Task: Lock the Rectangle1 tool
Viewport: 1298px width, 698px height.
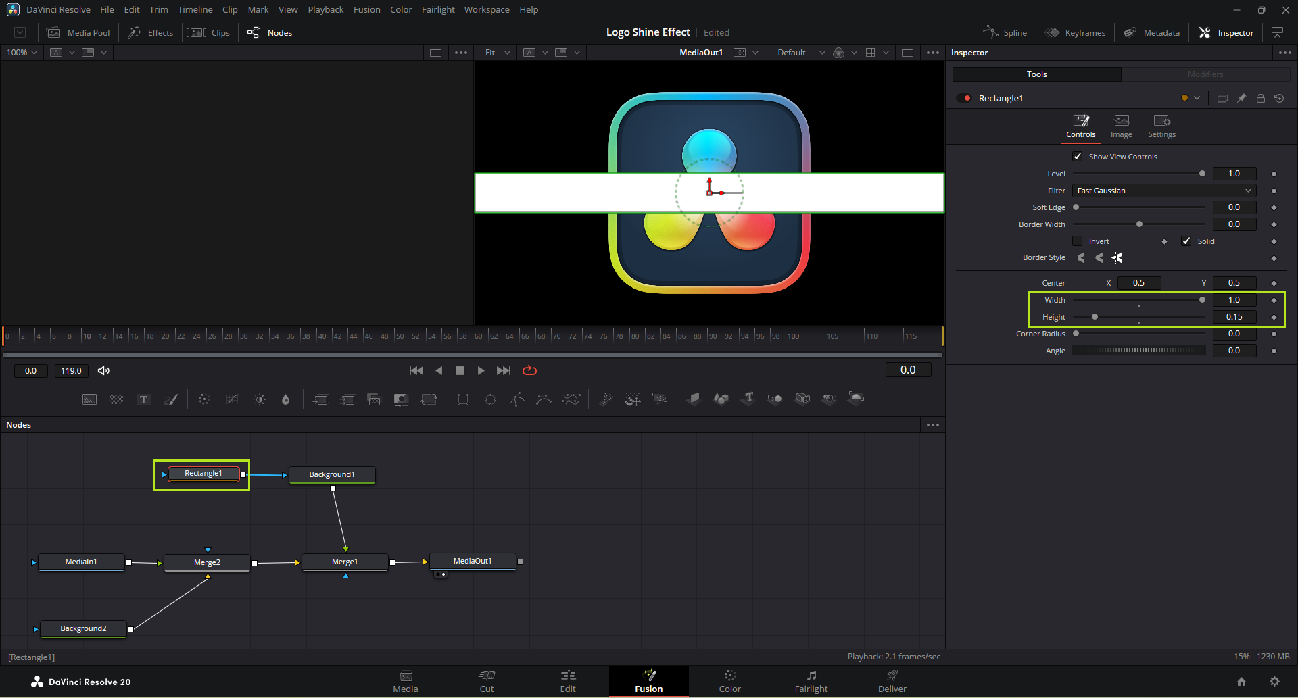Action: pos(1261,99)
